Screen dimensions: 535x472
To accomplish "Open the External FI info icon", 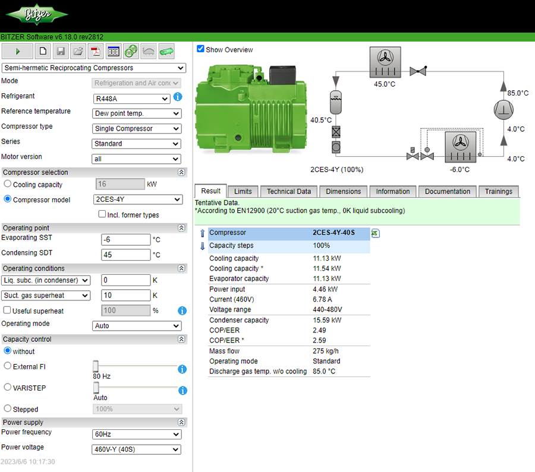I will tap(182, 369).
